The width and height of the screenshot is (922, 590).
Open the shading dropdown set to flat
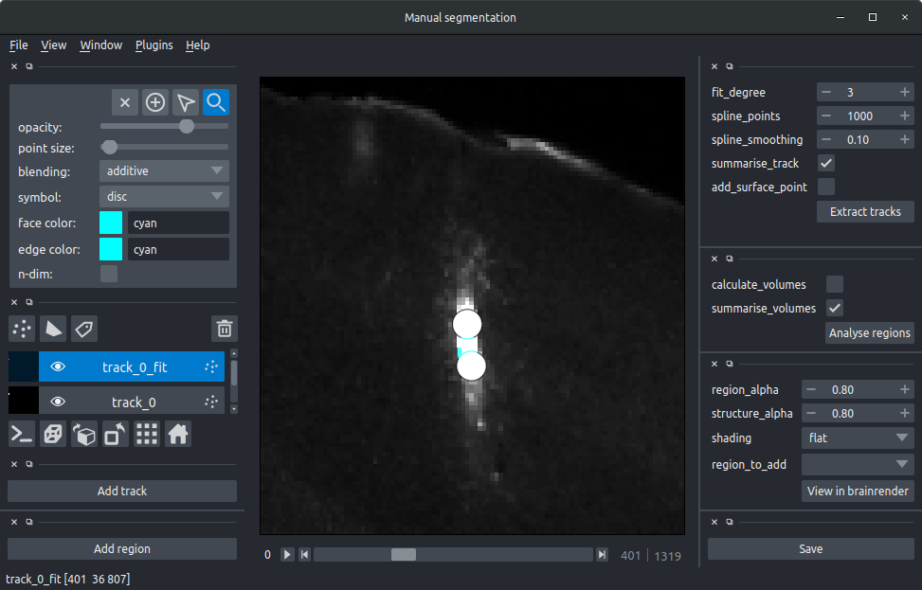click(857, 438)
